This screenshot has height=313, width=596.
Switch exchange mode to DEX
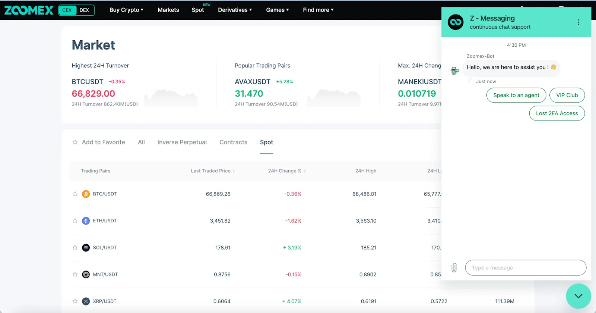click(85, 10)
